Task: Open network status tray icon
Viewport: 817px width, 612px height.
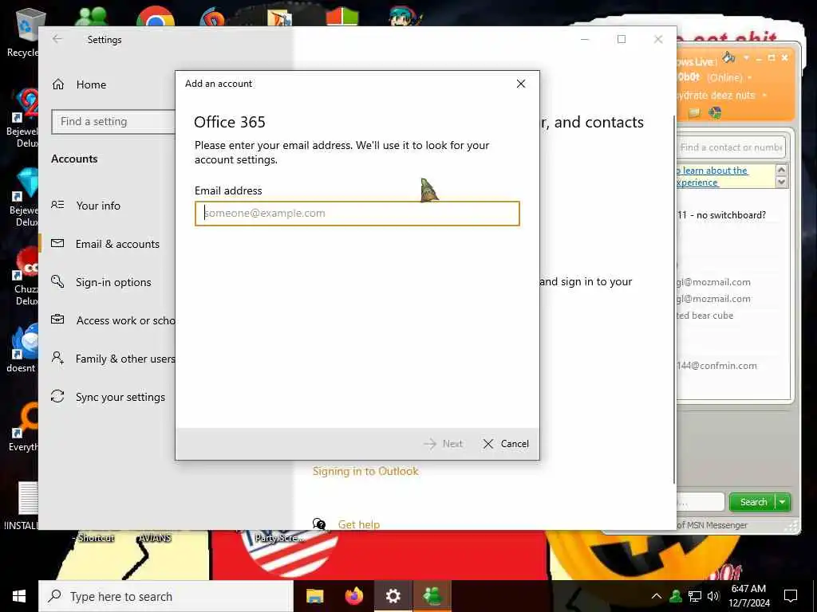Action: coord(695,596)
